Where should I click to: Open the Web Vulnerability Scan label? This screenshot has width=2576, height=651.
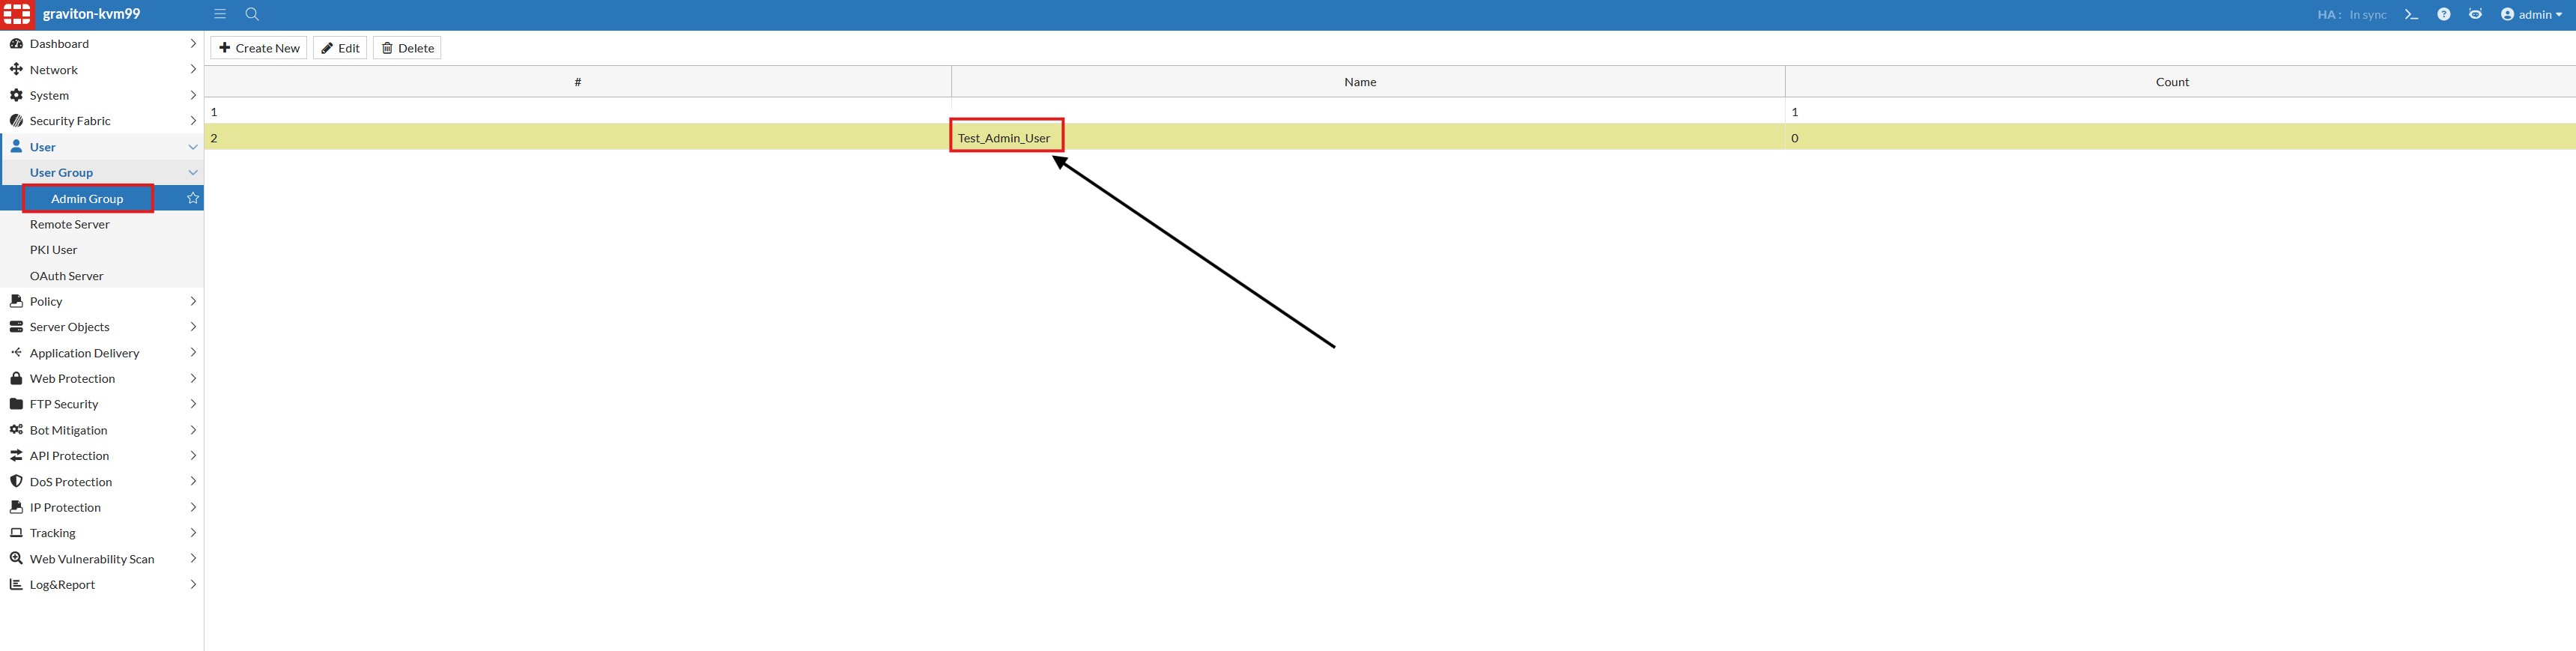pos(92,559)
